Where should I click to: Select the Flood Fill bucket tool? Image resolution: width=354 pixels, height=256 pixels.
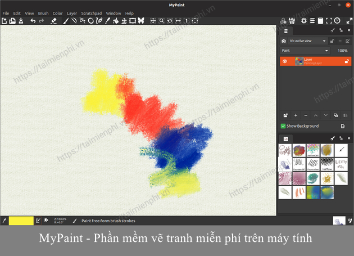click(116, 21)
